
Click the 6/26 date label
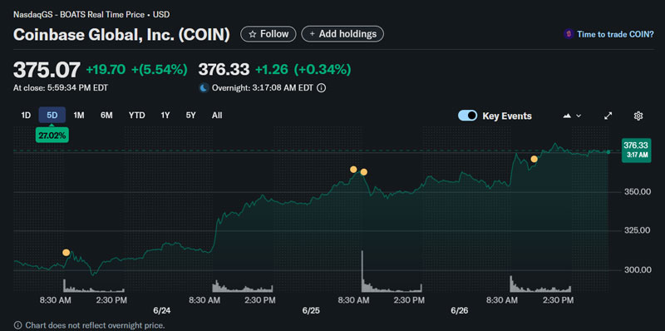click(459, 311)
